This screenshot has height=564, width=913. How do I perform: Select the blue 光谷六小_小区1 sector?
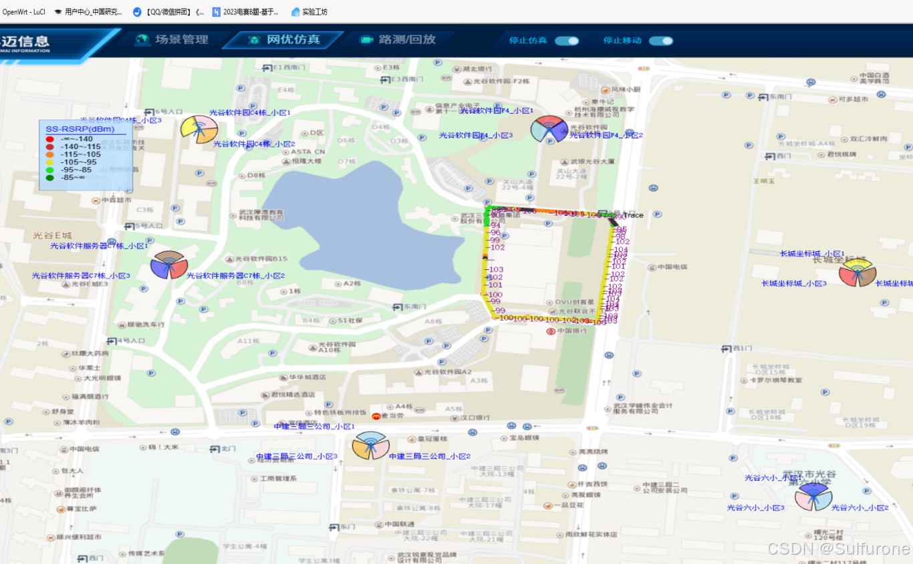click(x=813, y=488)
